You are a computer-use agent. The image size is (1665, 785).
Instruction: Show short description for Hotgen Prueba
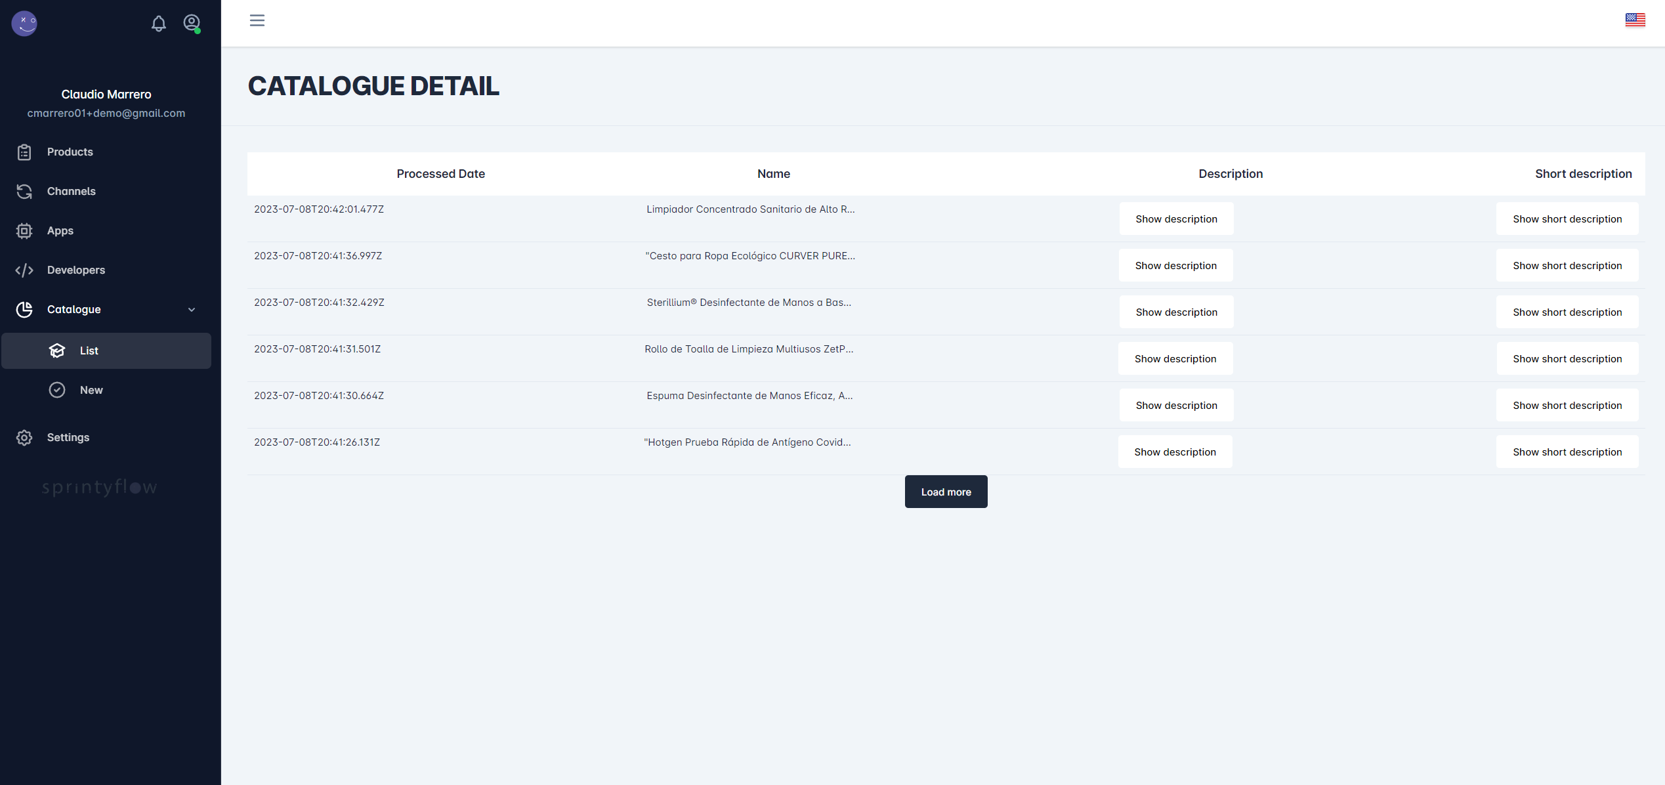pos(1567,452)
